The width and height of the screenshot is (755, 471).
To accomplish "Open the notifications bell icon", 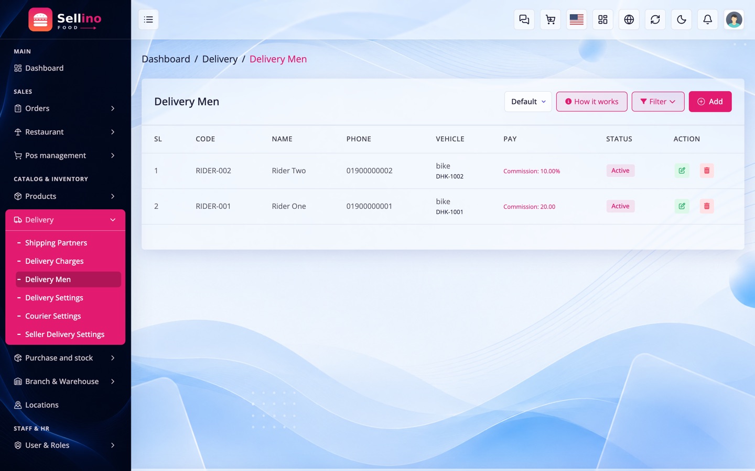I will pos(708,19).
